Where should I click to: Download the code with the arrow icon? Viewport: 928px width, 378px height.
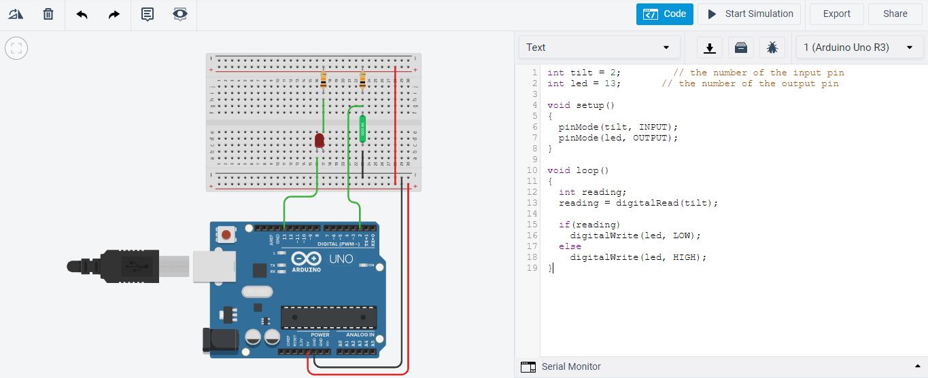[x=710, y=48]
